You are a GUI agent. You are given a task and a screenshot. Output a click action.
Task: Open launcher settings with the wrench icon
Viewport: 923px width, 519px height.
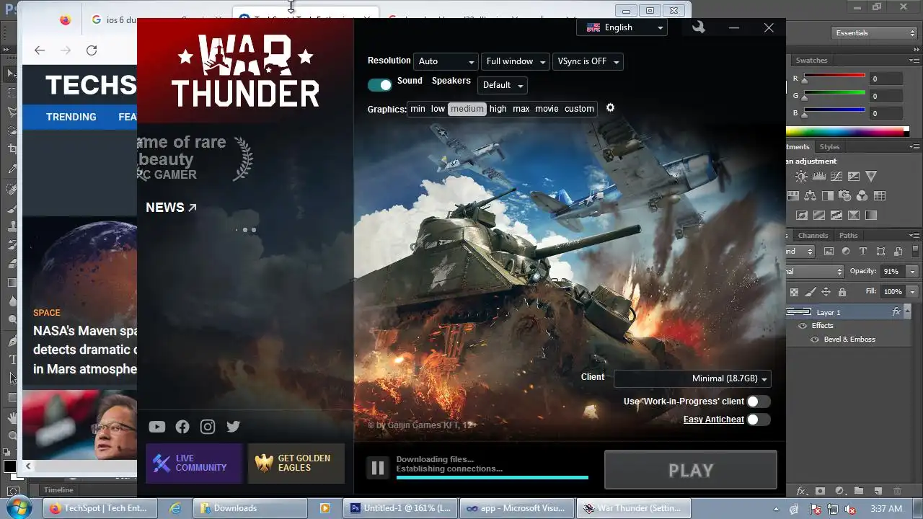[698, 27]
